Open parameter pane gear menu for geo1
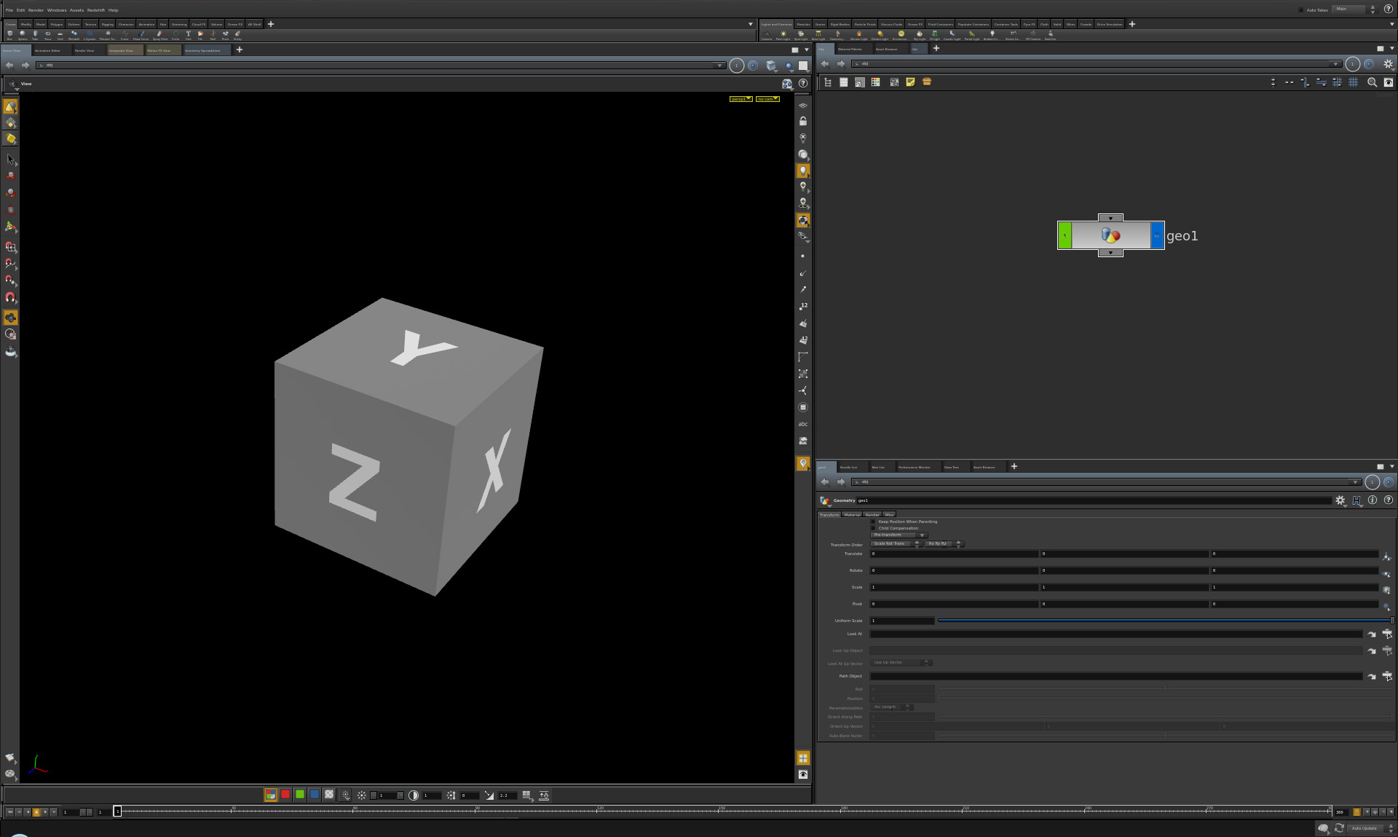1398x837 pixels. (x=1340, y=500)
